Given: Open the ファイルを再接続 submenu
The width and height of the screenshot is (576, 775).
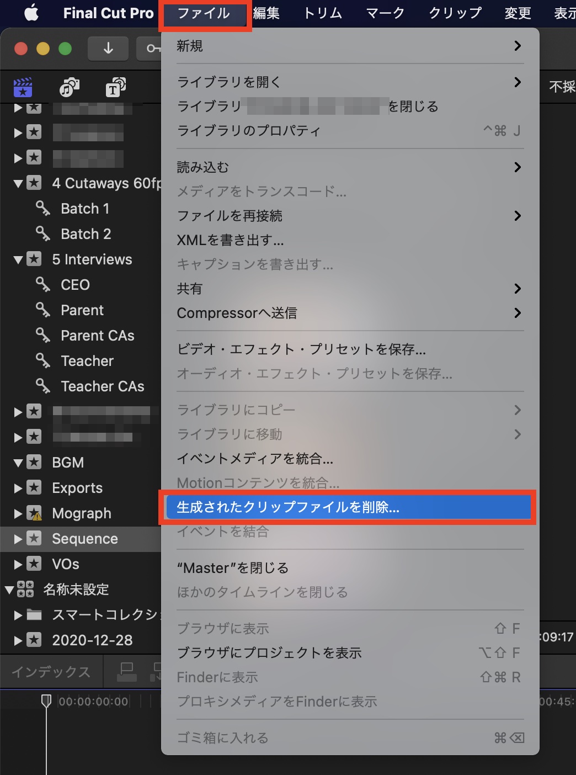Looking at the screenshot, I should 350,216.
